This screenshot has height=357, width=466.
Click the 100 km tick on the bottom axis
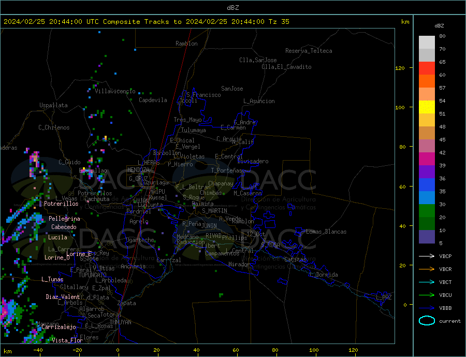tap(314, 350)
